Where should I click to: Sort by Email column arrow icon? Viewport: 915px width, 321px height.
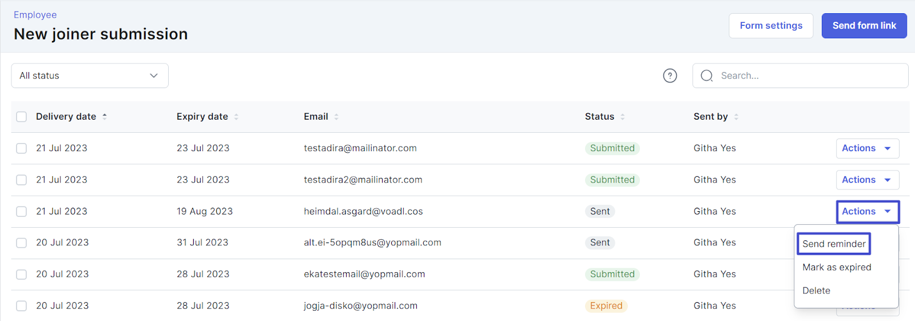(x=336, y=117)
